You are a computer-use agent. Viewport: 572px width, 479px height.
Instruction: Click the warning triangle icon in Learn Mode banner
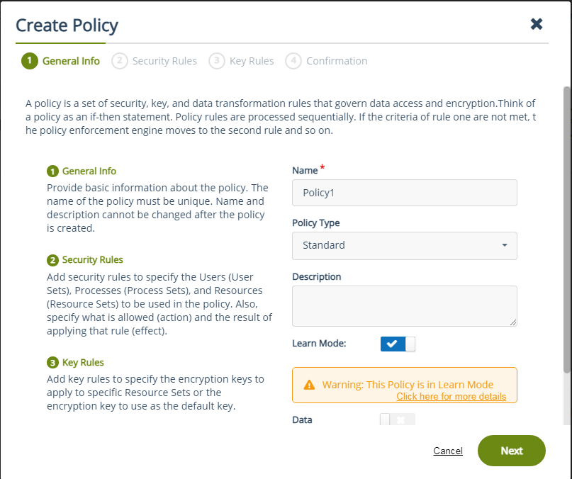coord(309,385)
